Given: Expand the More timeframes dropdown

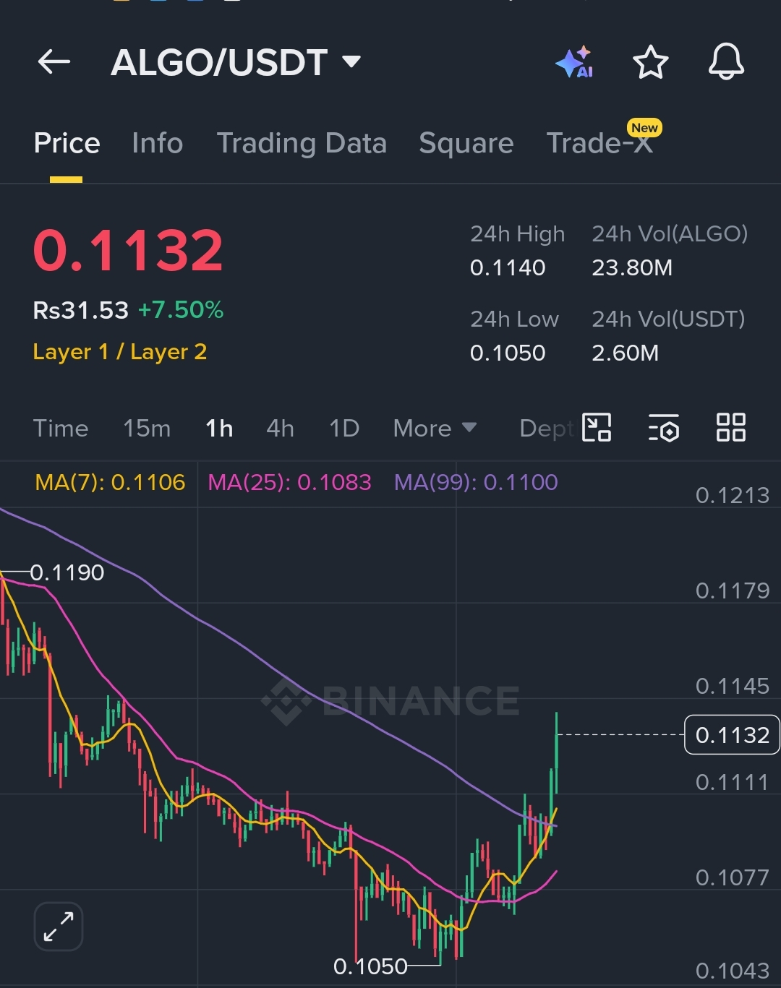Looking at the screenshot, I should 435,429.
